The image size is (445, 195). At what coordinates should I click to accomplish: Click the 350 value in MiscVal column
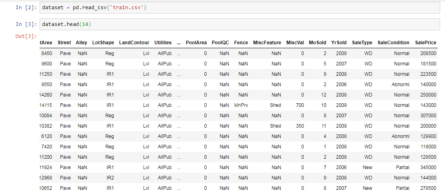pyautogui.click(x=299, y=126)
